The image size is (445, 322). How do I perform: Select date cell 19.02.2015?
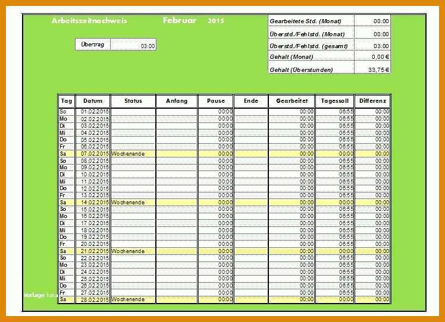click(93, 237)
